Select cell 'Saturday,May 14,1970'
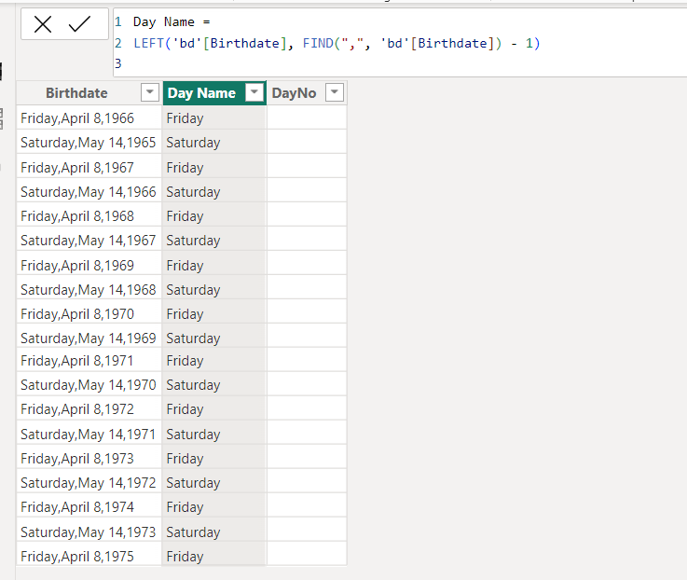This screenshot has height=580, width=687. [89, 384]
